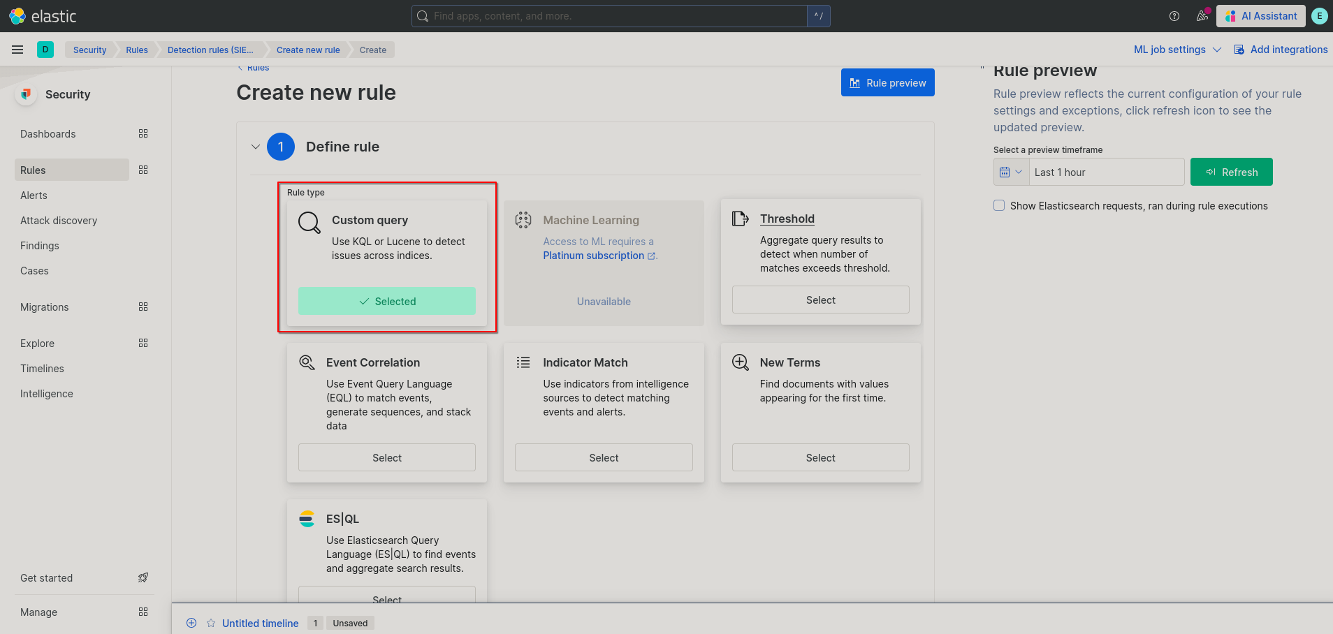The height and width of the screenshot is (634, 1333).
Task: Open Manage submenu grid icon
Action: point(143,612)
